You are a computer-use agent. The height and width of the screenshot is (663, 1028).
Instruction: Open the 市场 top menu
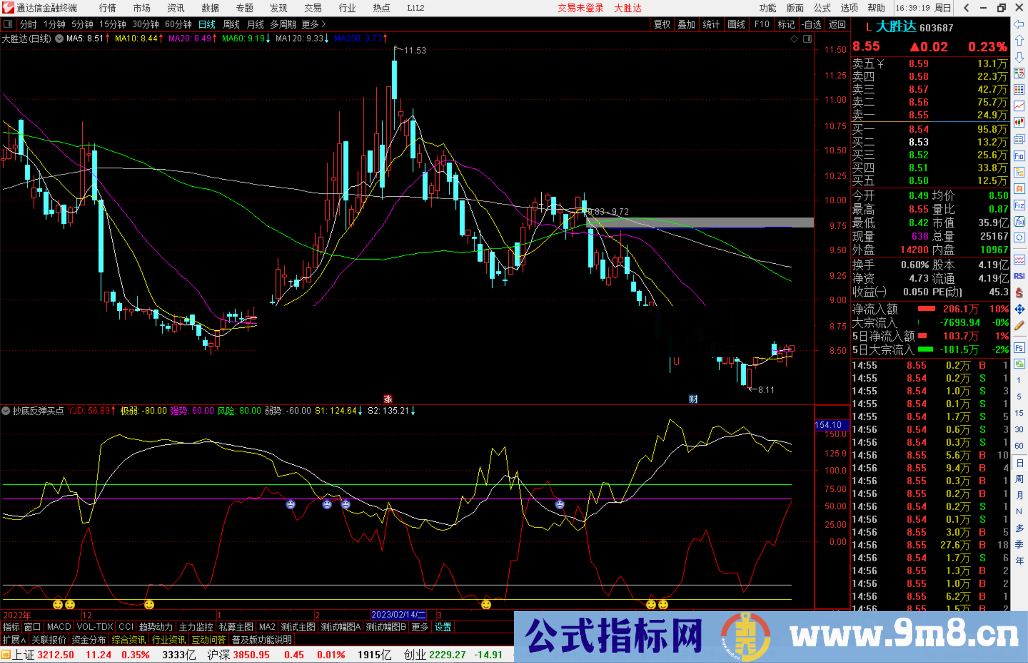coord(142,8)
